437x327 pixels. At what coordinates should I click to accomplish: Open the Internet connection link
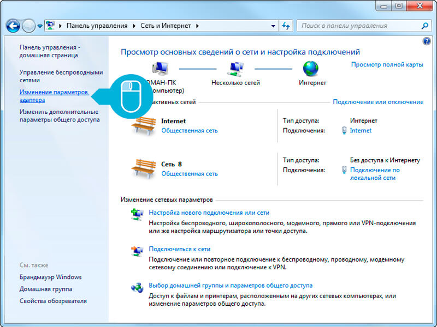361,130
